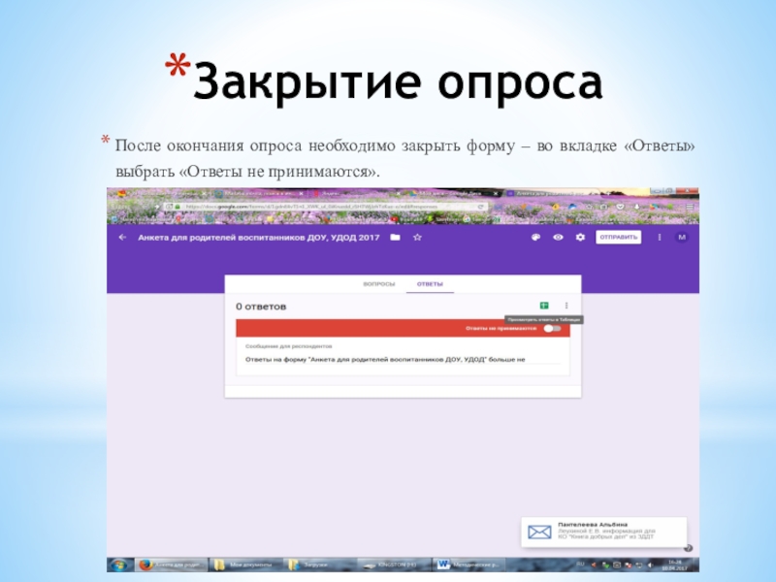Click the account avatar M

(682, 238)
